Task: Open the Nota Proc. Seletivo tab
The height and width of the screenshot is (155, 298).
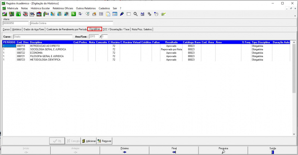Action: [142, 29]
